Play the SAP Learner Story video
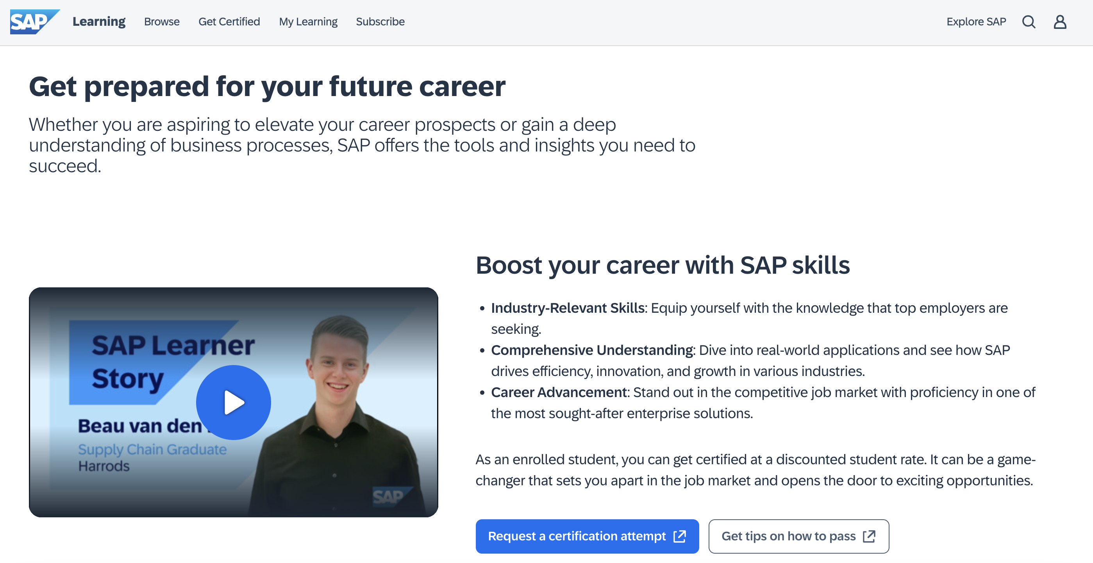 [x=233, y=402]
